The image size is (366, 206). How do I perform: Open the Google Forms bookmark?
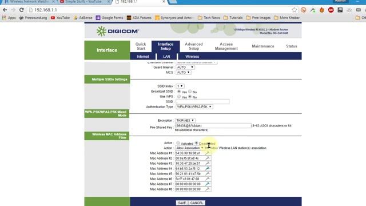tap(109, 18)
